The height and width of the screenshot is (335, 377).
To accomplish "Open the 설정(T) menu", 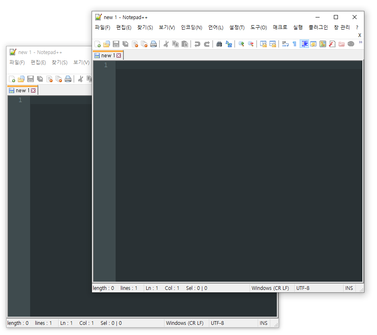I will (x=237, y=27).
